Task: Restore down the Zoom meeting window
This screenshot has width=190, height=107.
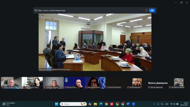Action: (181, 2)
